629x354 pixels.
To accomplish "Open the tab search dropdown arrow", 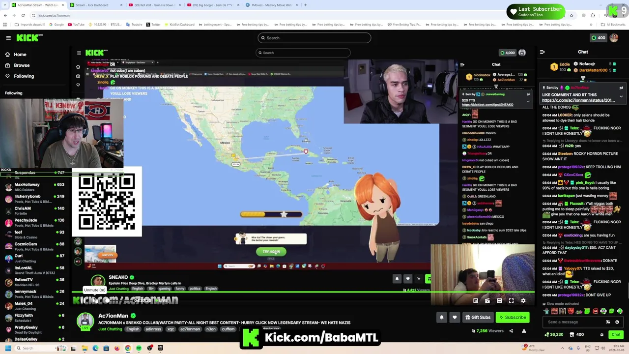I will click(x=5, y=5).
